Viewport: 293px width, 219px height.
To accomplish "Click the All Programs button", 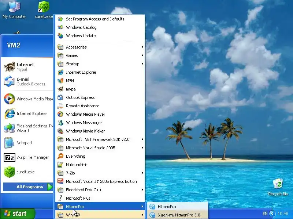I will tap(28, 187).
